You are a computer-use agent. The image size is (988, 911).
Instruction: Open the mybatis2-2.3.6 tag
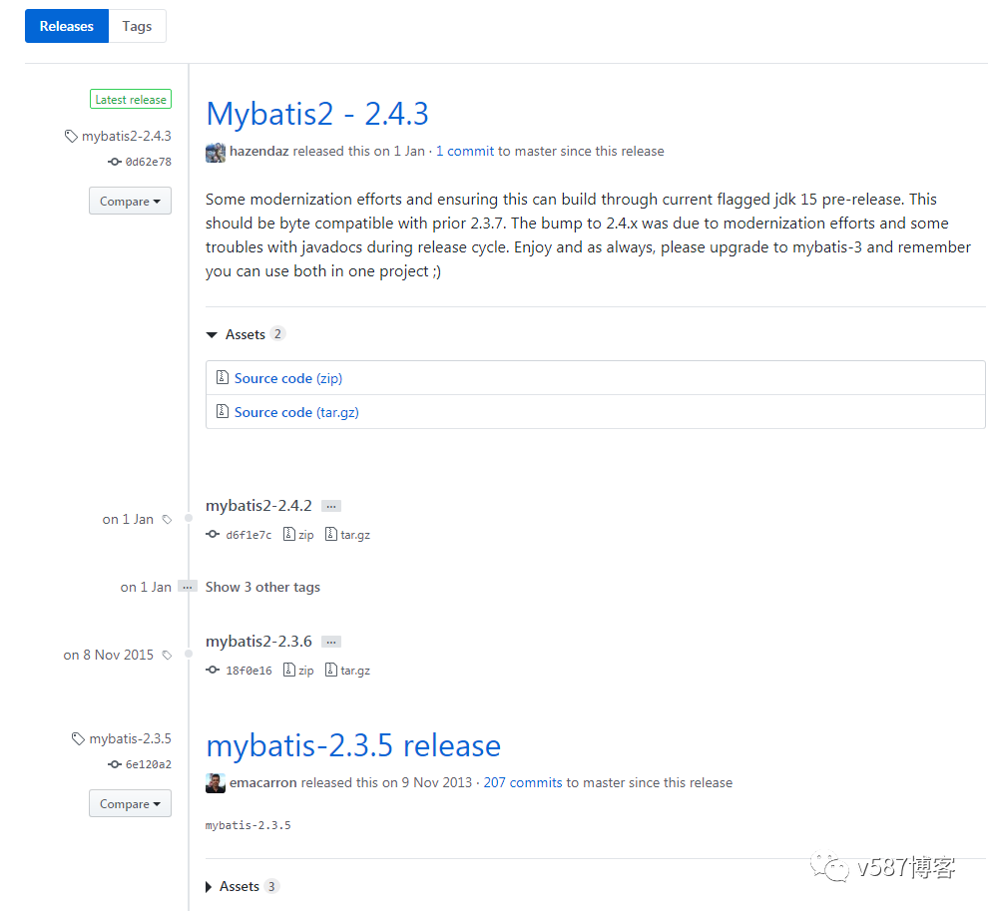point(258,642)
